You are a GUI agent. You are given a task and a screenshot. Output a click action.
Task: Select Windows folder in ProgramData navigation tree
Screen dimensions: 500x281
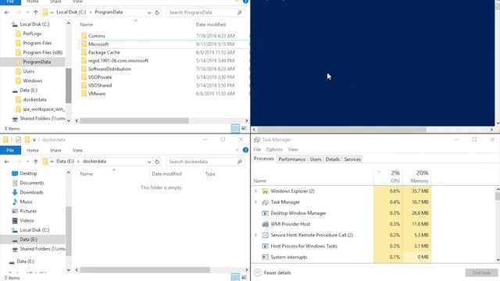click(32, 81)
